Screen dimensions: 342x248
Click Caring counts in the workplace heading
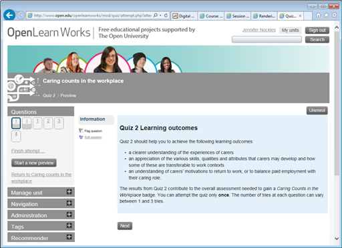click(83, 81)
